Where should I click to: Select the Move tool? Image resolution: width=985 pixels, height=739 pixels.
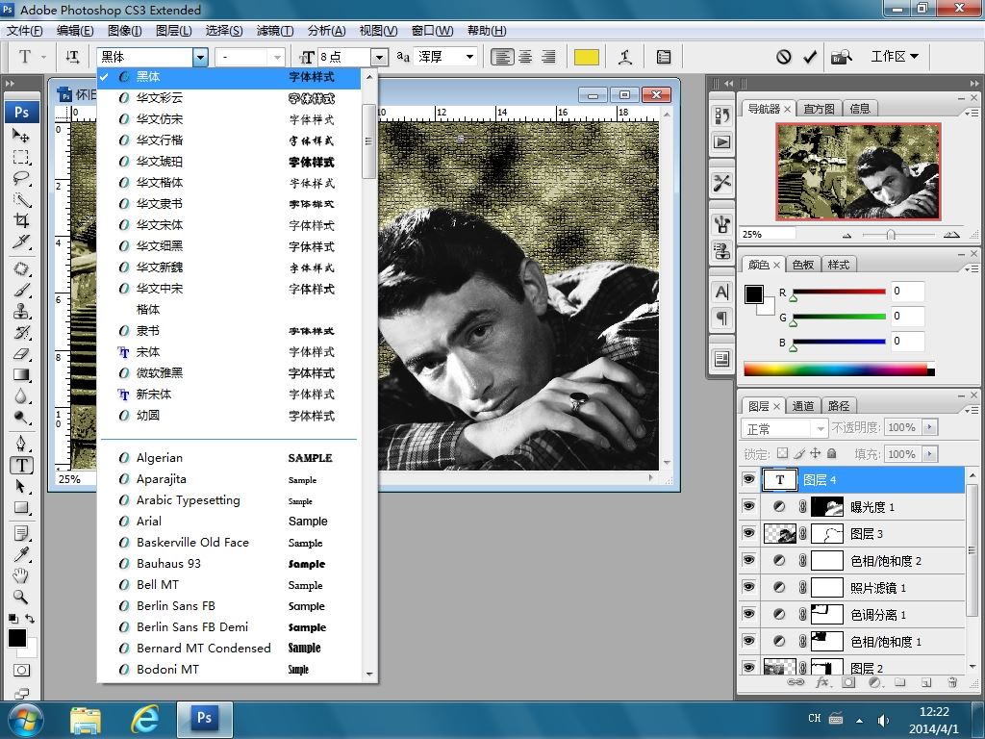click(x=21, y=135)
